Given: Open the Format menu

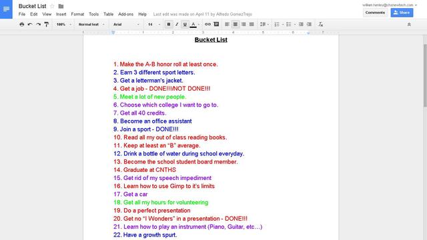Looking at the screenshot, I should point(77,14).
